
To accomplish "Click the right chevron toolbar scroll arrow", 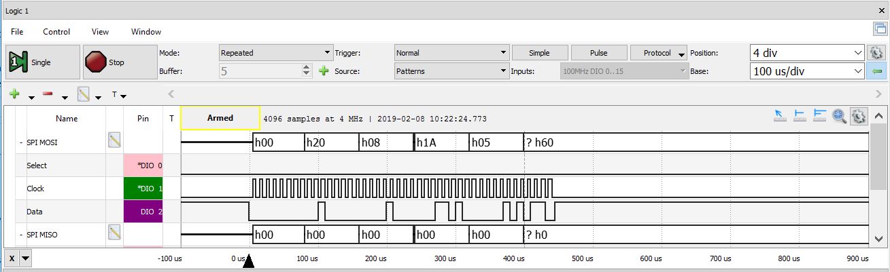I will [x=878, y=94].
